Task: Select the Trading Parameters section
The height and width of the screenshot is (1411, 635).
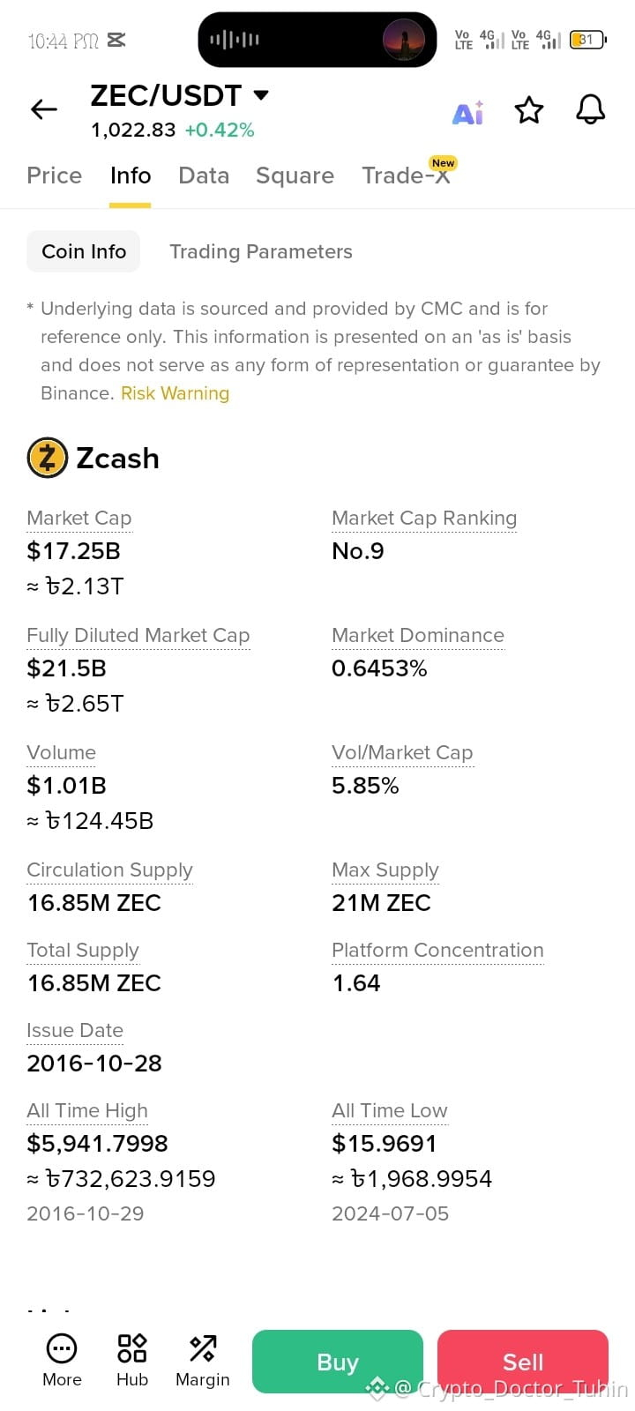Action: coord(261,251)
